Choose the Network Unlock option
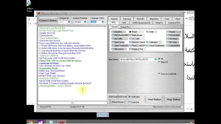This screenshot has height=124, width=221. coord(137,42)
